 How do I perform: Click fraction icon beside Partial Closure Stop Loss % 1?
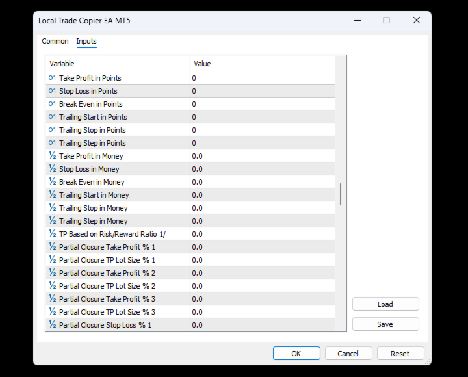(52, 324)
